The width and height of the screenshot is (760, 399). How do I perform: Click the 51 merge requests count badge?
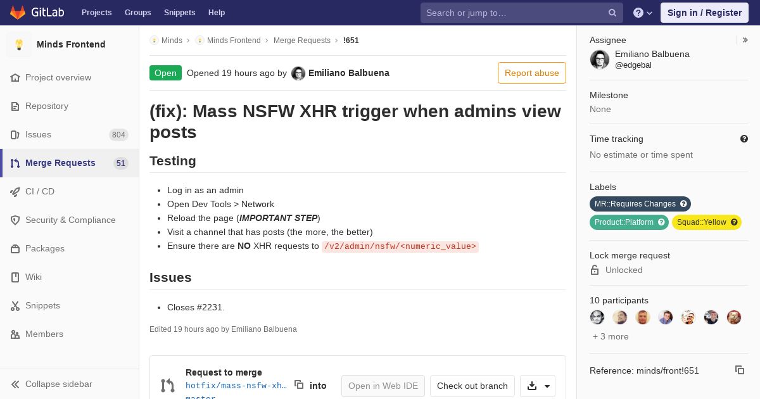pos(121,163)
